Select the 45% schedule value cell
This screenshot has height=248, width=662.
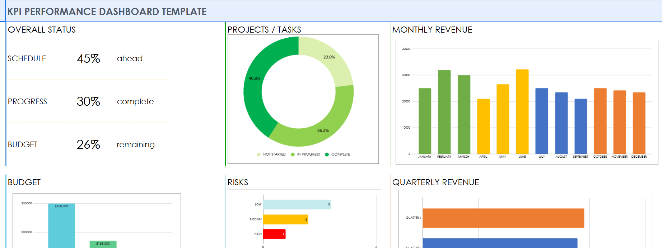click(88, 59)
